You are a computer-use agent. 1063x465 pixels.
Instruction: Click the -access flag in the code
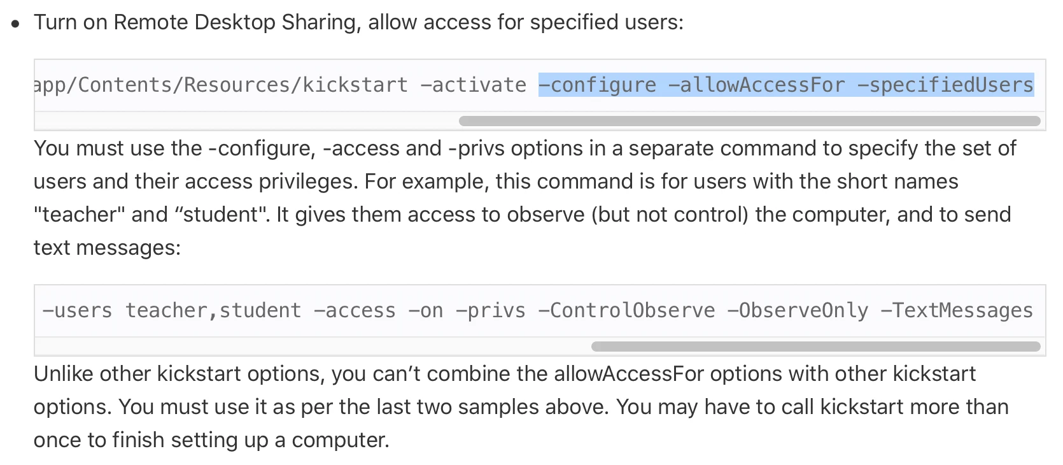pos(355,310)
